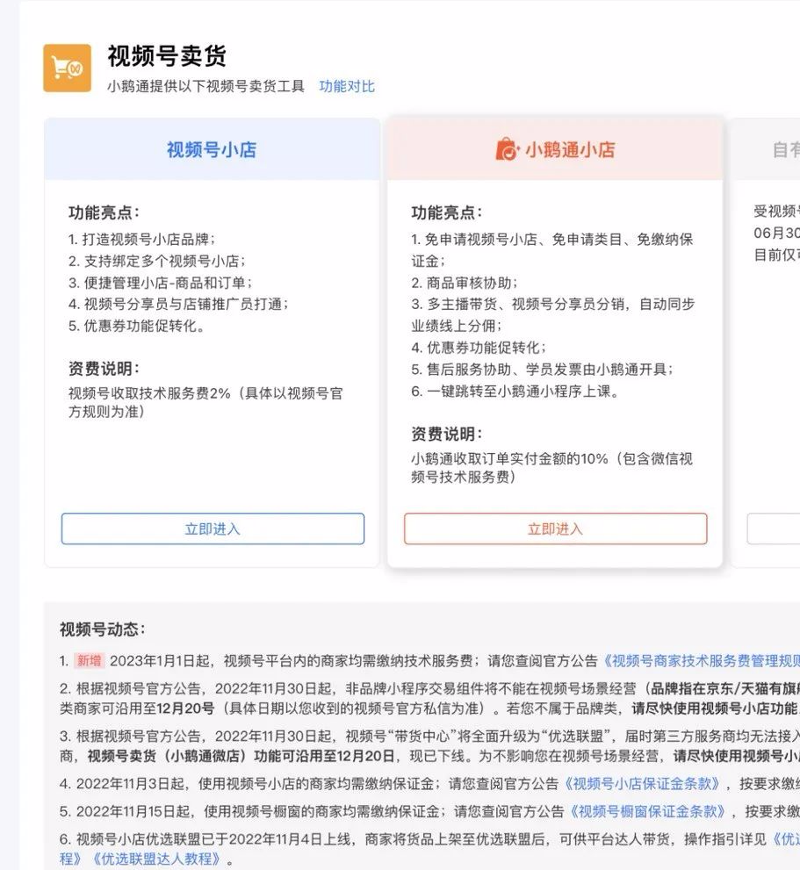Viewport: 800px width, 870px height.
Task: Click 立即进入 under 小鹅通小店
Action: [555, 528]
